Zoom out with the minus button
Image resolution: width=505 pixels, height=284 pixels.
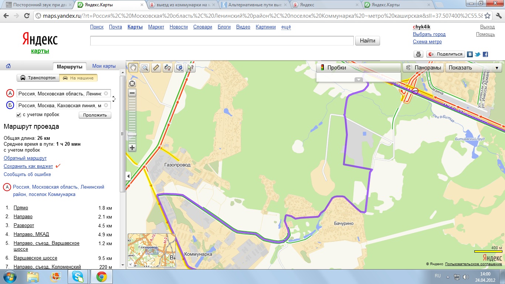point(132,93)
